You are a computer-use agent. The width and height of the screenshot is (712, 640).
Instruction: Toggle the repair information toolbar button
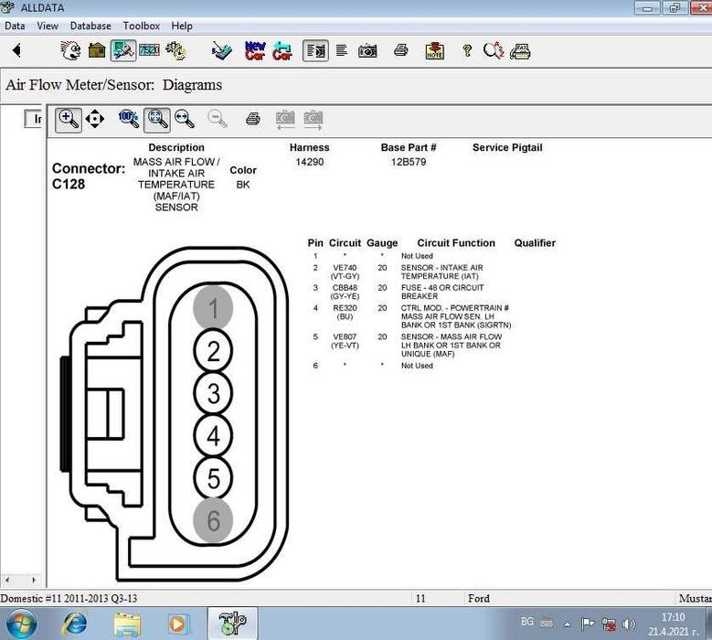pos(122,50)
